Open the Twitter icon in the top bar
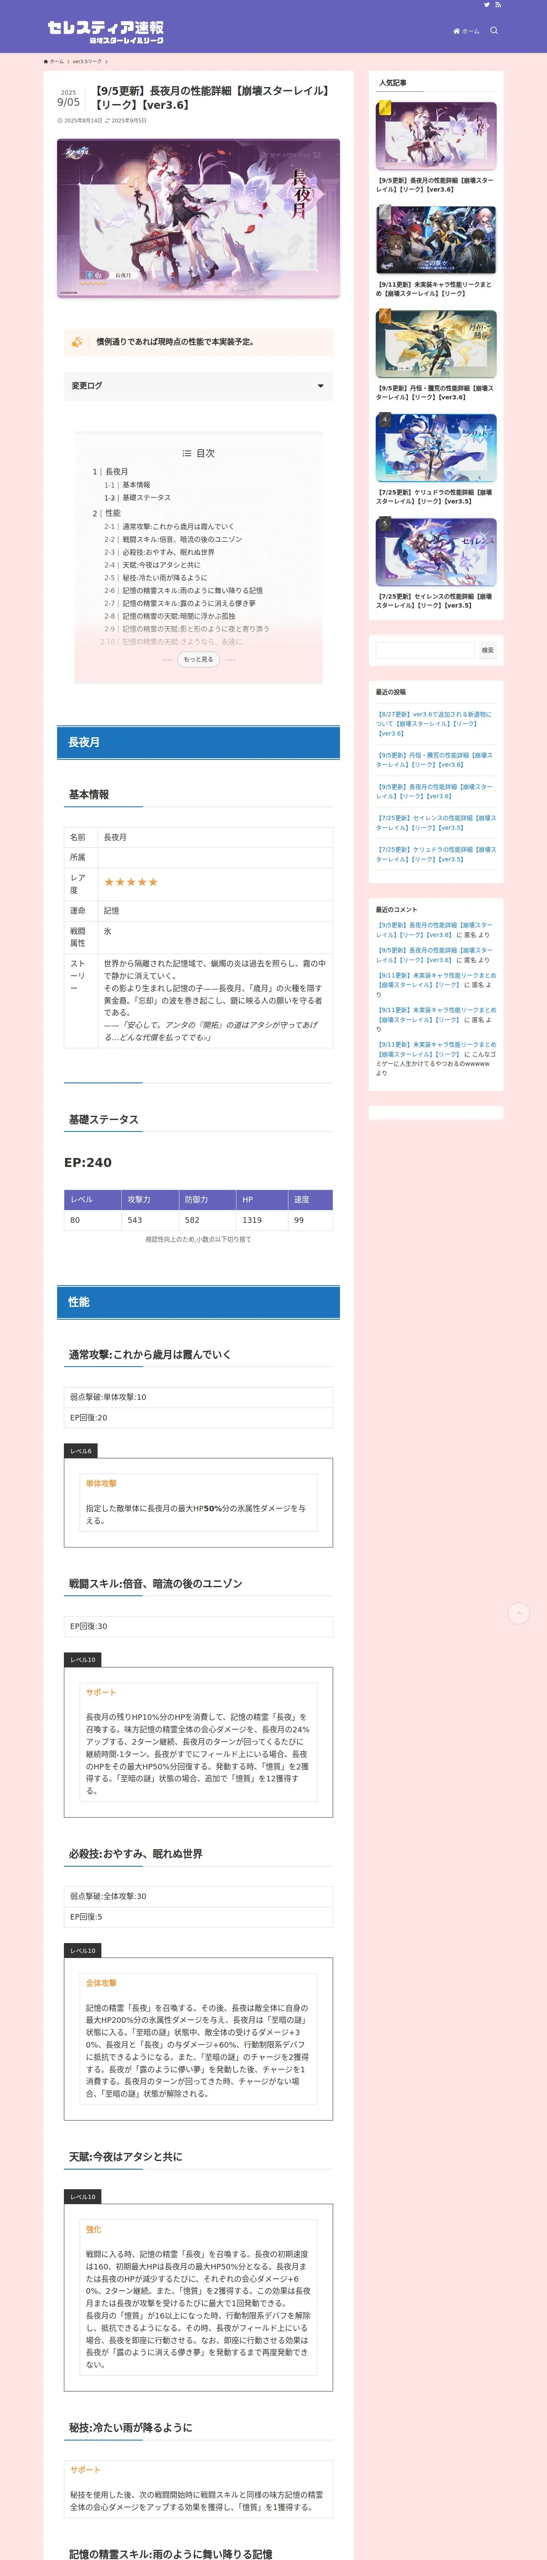The image size is (547, 2560). click(487, 5)
